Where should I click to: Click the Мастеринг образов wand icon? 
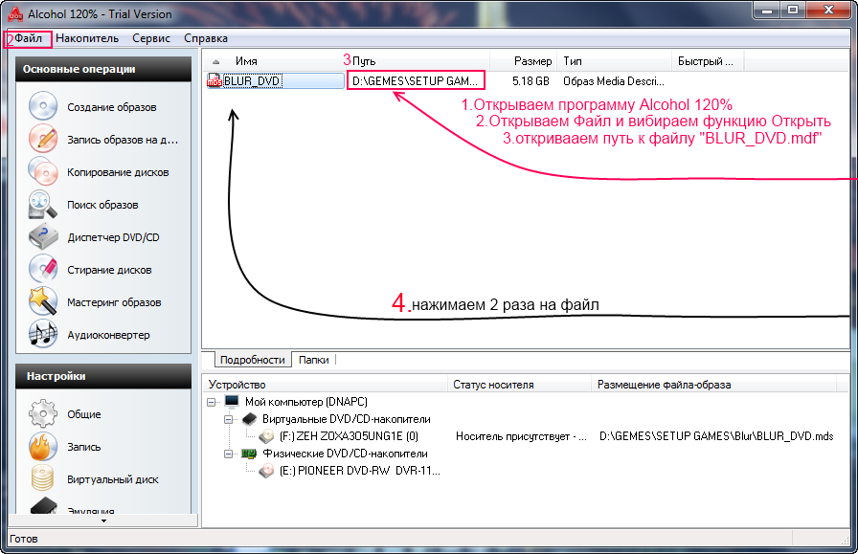pyautogui.click(x=43, y=301)
